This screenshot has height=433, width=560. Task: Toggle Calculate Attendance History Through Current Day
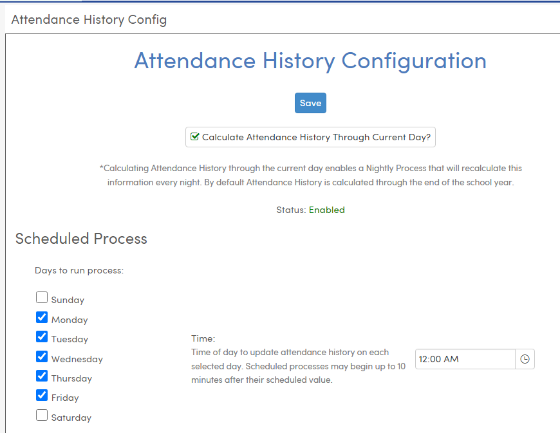310,136
